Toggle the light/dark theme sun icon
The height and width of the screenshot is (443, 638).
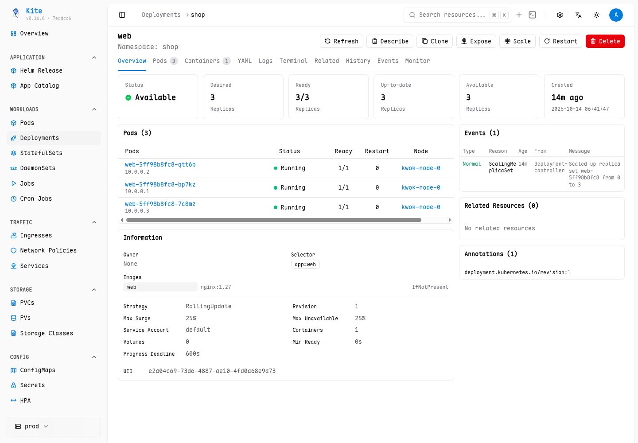pyautogui.click(x=597, y=15)
